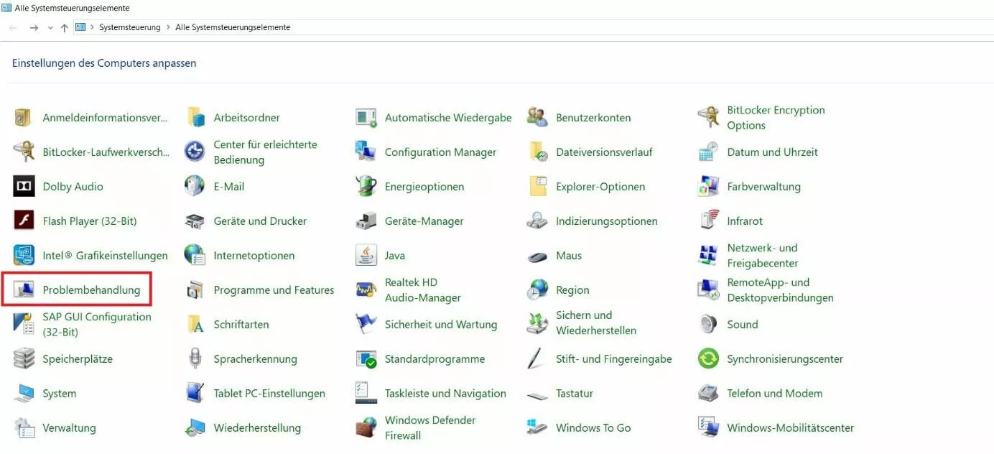Click Center für erleichterte Bedienung icon
994x454 pixels.
click(195, 152)
